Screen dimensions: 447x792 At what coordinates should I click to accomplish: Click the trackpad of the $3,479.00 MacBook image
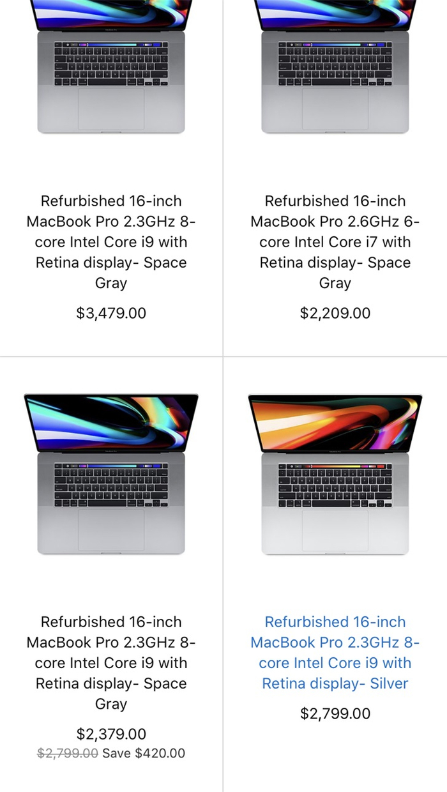111,109
